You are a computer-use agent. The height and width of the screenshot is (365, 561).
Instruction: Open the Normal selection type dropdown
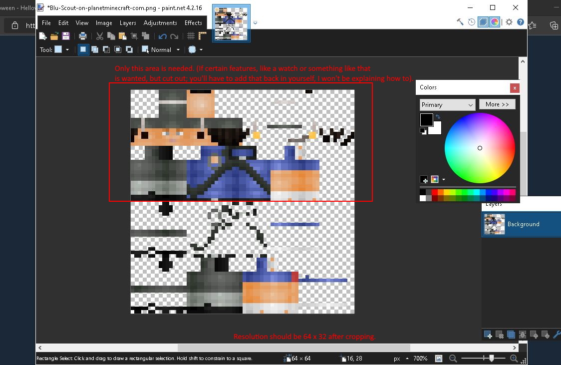coord(161,50)
